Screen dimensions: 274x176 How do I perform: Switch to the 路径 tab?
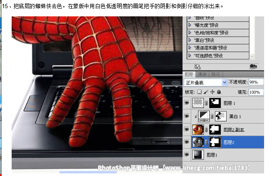point(216,74)
